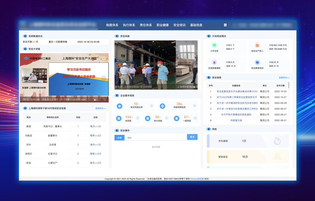Expand the 较大风险 arrow
This screenshot has height=201, width=315.
click(x=166, y=118)
